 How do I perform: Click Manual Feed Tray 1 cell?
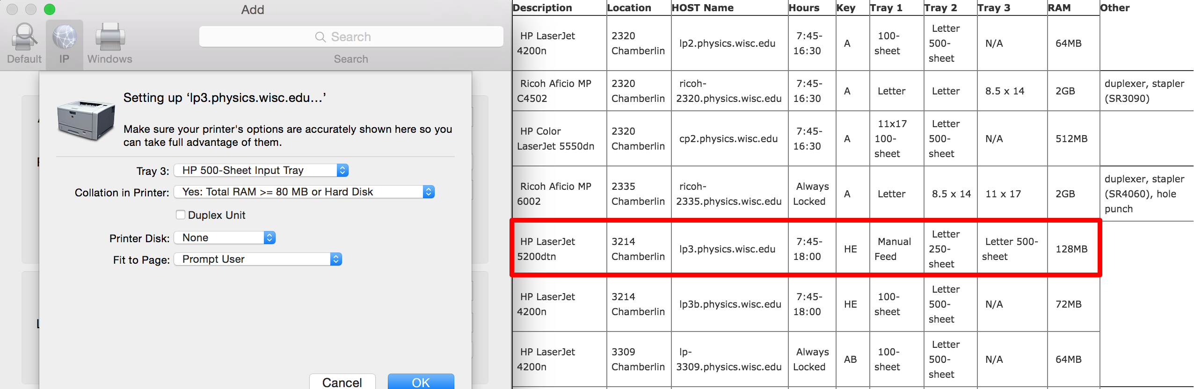(896, 249)
